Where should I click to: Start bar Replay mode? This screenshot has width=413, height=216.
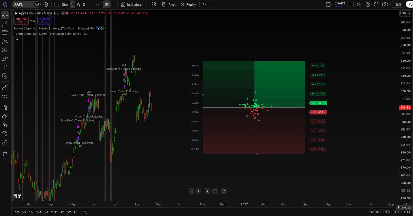pos(188,4)
